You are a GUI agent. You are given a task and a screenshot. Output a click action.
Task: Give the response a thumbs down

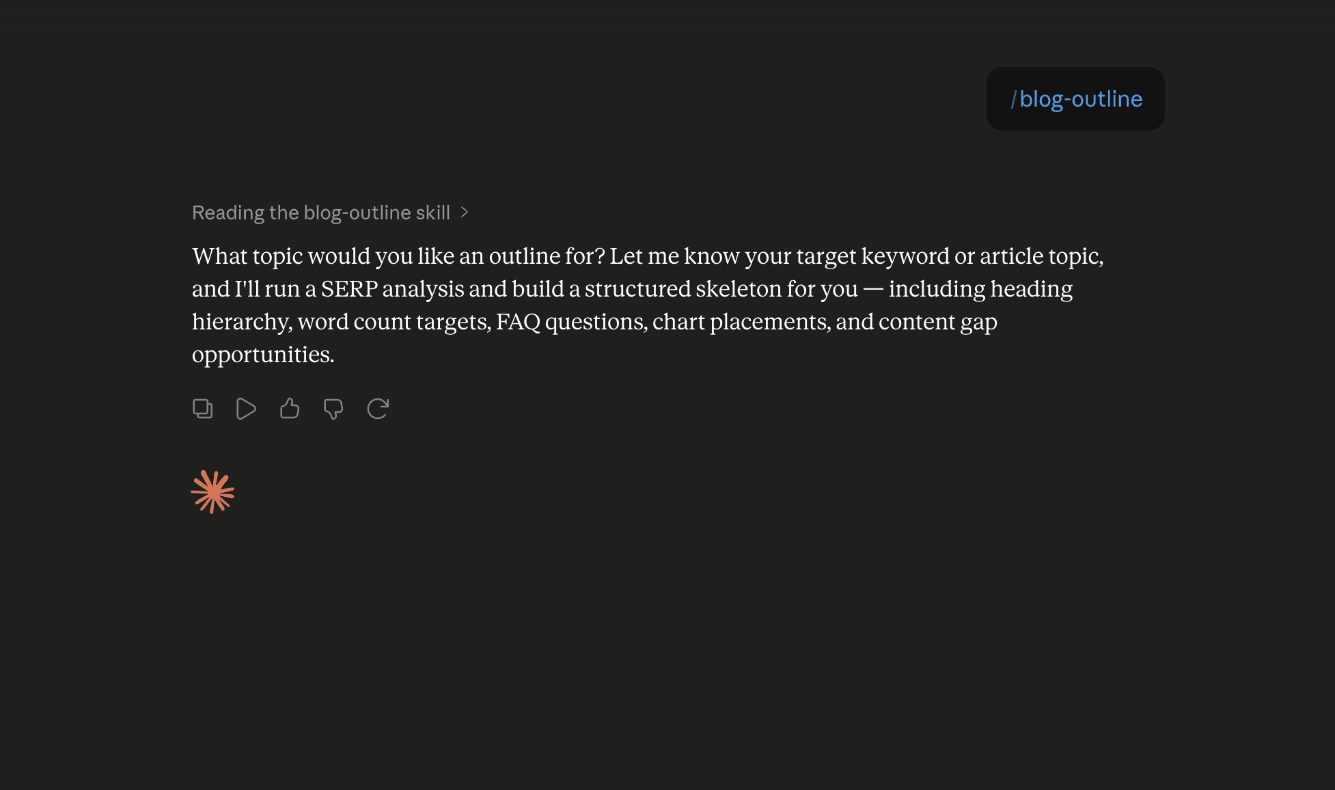(x=333, y=409)
